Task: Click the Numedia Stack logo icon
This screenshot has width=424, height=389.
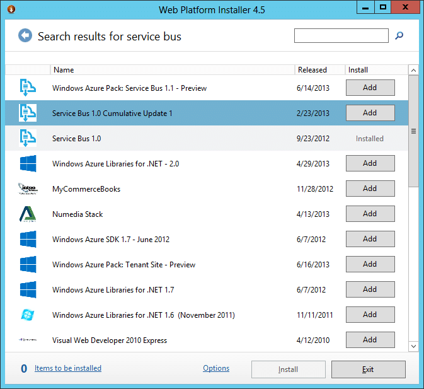Action: (x=28, y=214)
